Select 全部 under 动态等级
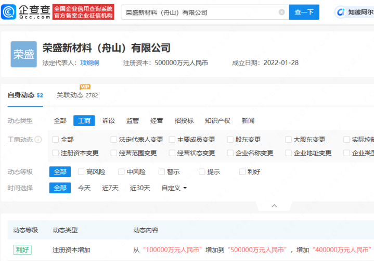This screenshot has height=261, width=374. pyautogui.click(x=60, y=172)
